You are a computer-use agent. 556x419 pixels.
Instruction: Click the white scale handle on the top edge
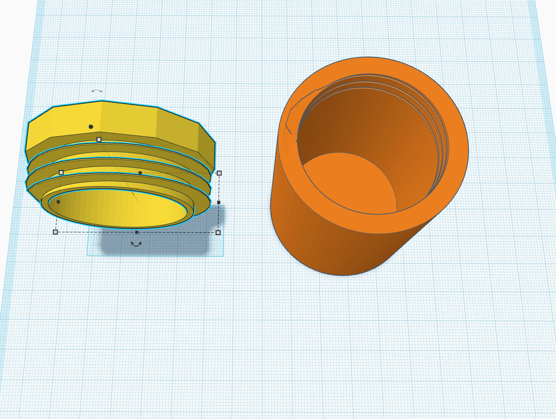click(x=98, y=140)
